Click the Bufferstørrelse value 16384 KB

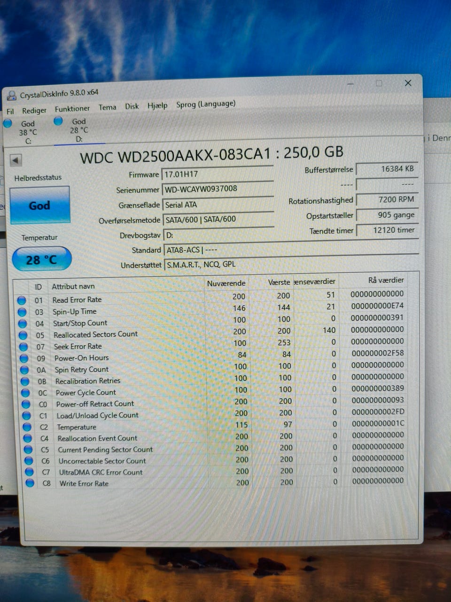pos(386,169)
